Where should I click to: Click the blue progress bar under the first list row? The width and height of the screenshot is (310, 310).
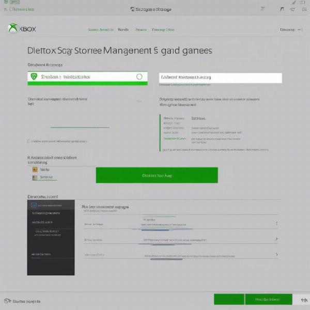pyautogui.click(x=155, y=230)
